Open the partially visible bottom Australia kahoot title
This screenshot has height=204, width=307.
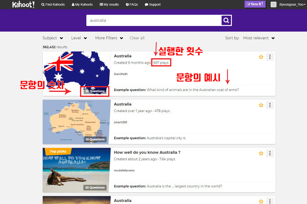point(123,201)
